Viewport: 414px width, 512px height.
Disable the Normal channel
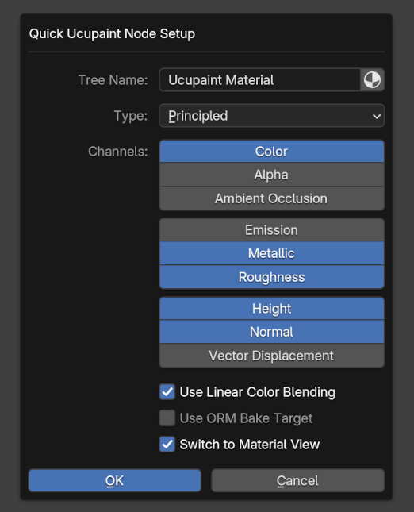click(271, 332)
